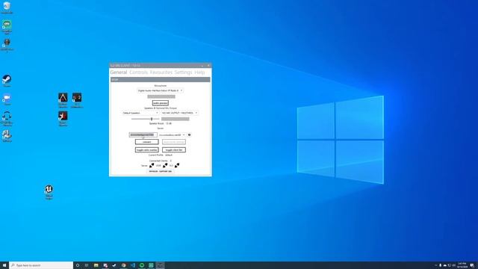Click the VOIP connection status icon
The image size is (478, 269).
[165, 165]
